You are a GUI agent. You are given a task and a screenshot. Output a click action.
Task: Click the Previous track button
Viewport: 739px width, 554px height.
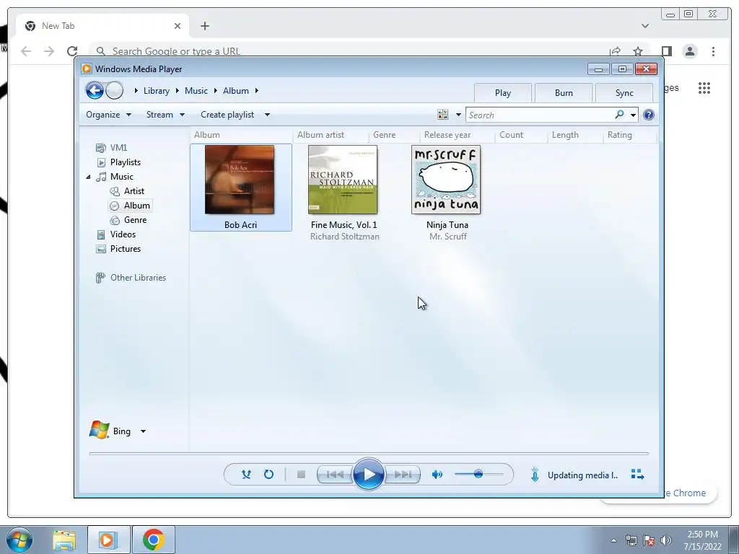pos(335,475)
